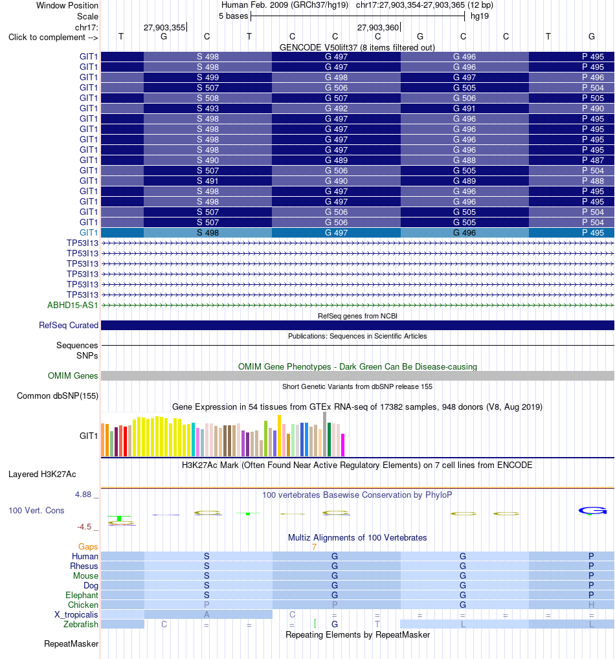Click the Elephant species label
The width and height of the screenshot is (615, 659).
click(82, 595)
